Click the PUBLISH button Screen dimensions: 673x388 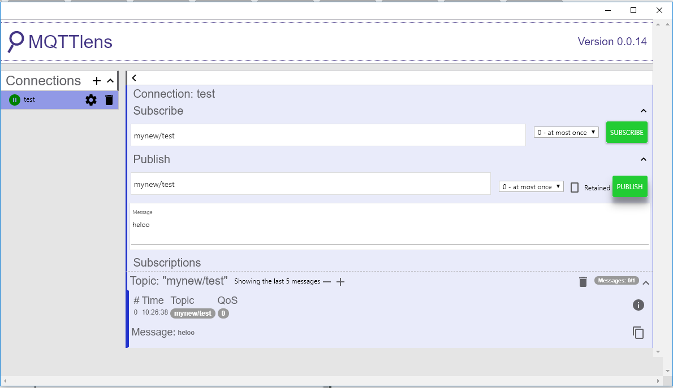click(629, 186)
